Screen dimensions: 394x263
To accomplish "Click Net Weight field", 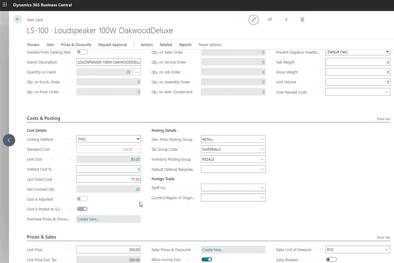I will coord(358,62).
